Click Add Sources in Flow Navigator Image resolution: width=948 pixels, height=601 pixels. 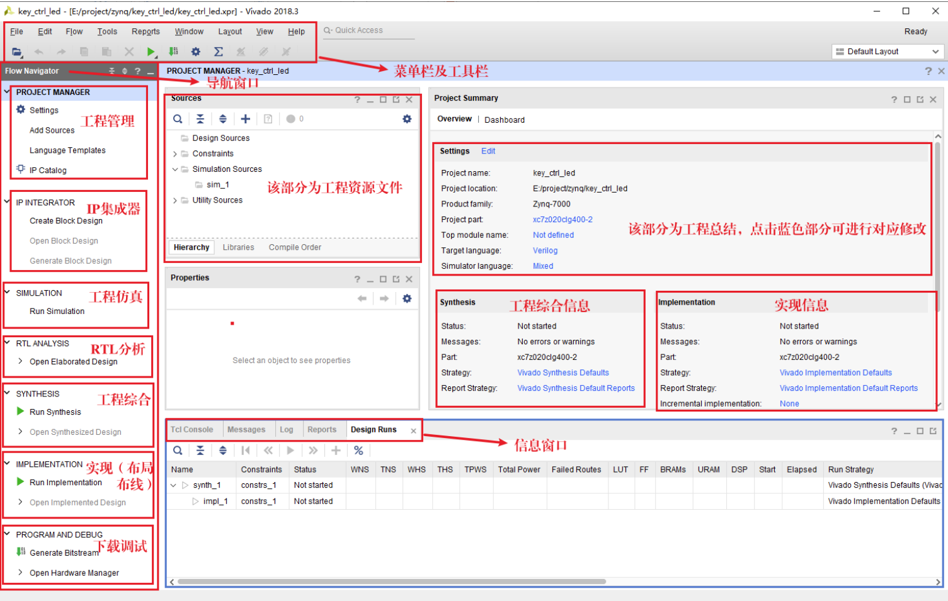52,130
